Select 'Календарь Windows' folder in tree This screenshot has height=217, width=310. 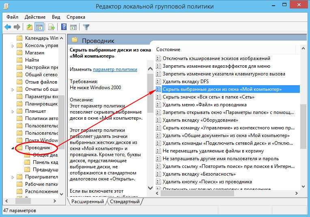tap(41, 38)
